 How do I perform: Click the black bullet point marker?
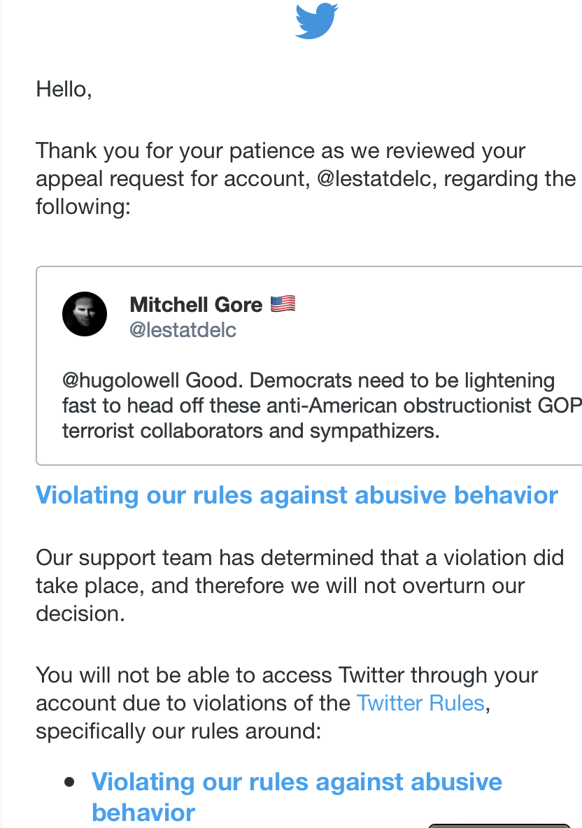click(69, 782)
